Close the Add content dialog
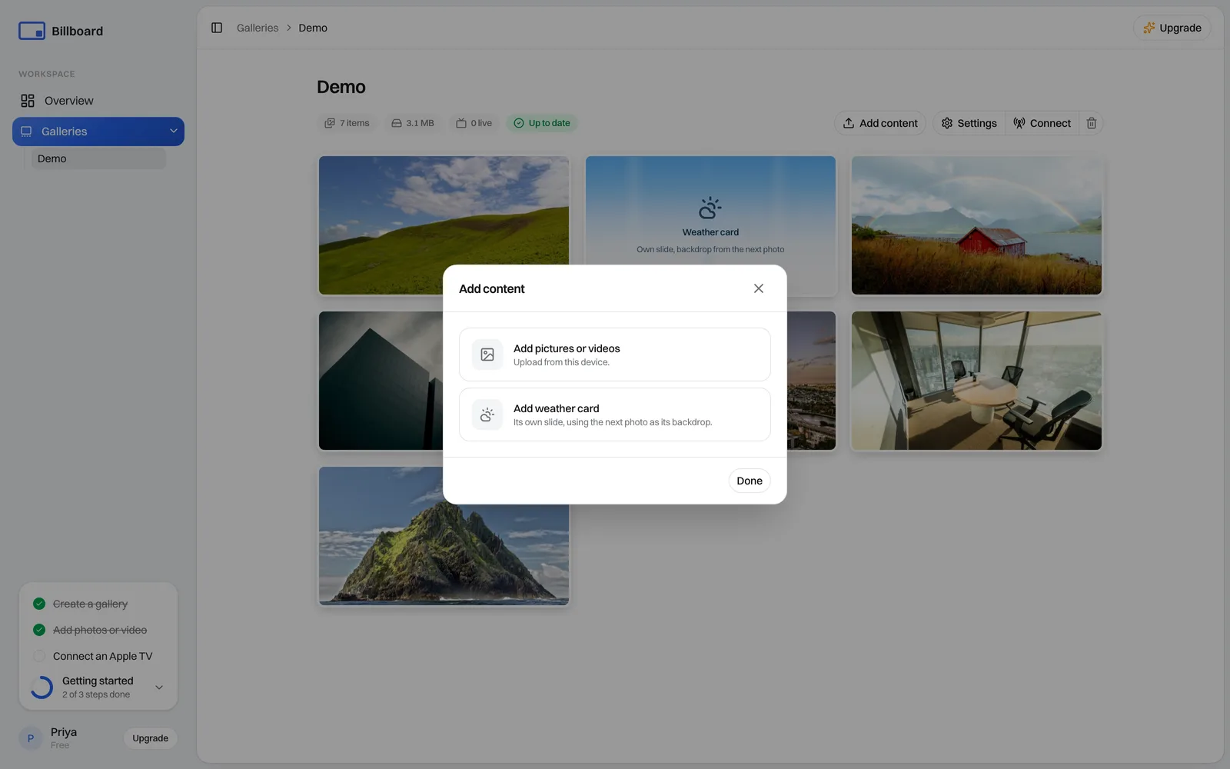1230x769 pixels. pos(759,288)
